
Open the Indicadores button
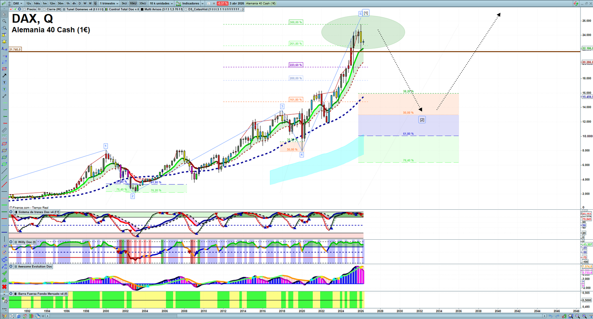[x=188, y=3]
